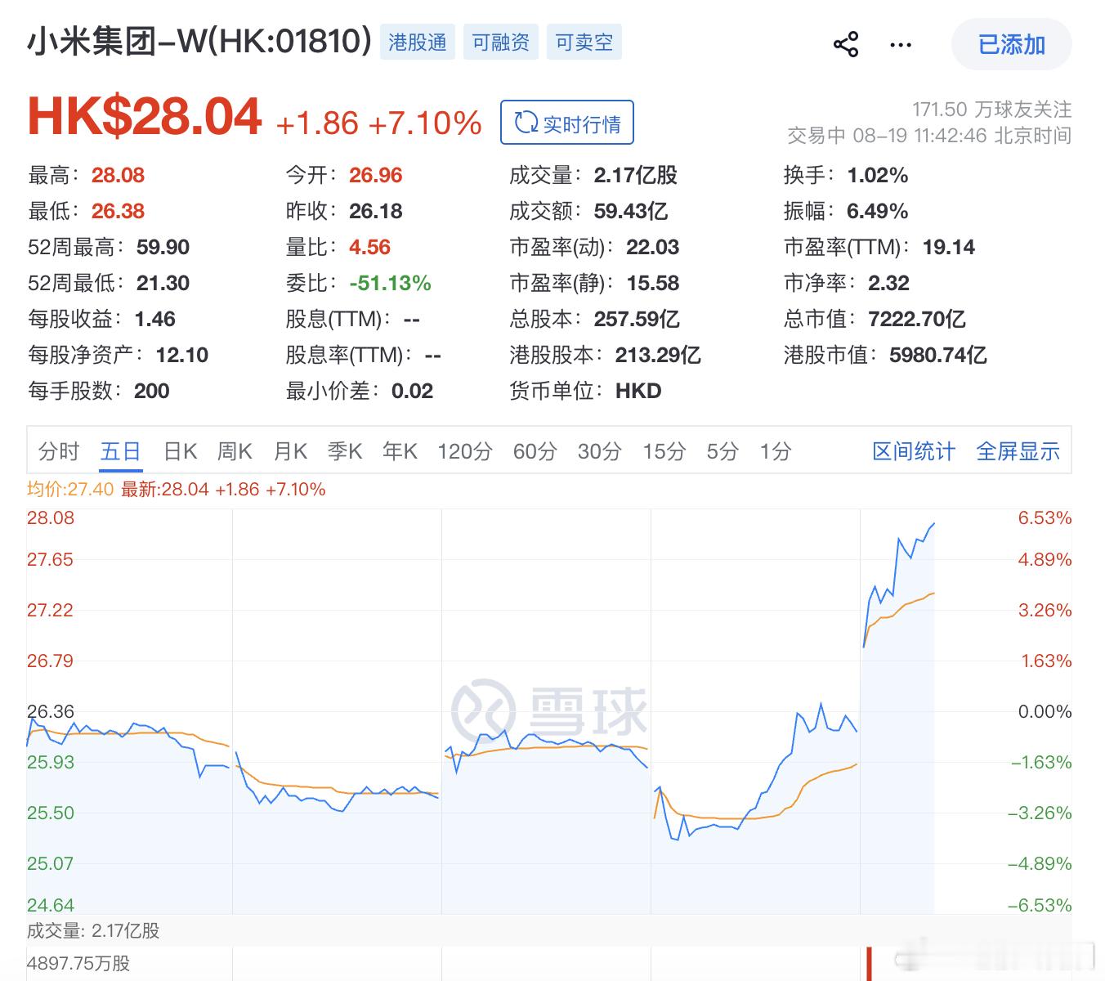Select the 60分 interval tab
The height and width of the screenshot is (981, 1105).
pos(535,451)
